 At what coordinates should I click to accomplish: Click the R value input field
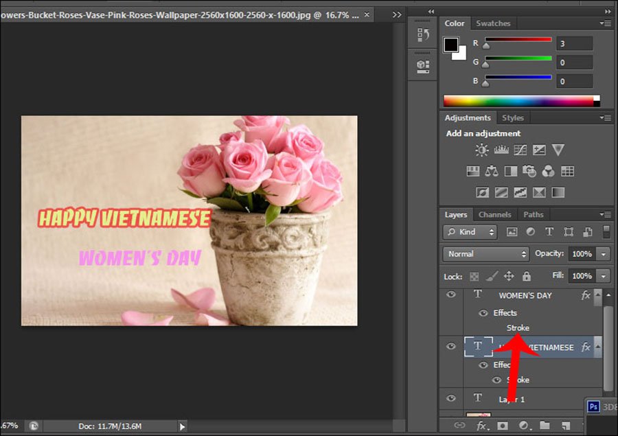[574, 44]
